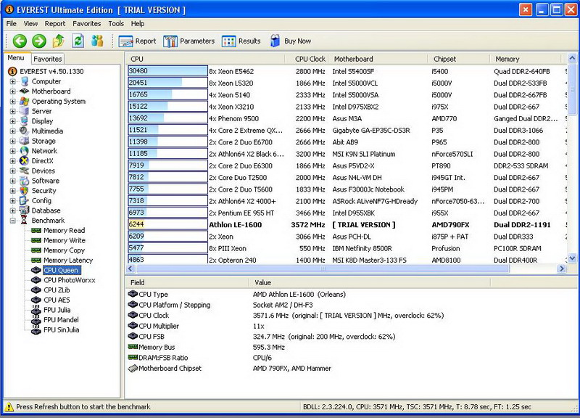
Task: Open the View menu
Action: (x=30, y=24)
